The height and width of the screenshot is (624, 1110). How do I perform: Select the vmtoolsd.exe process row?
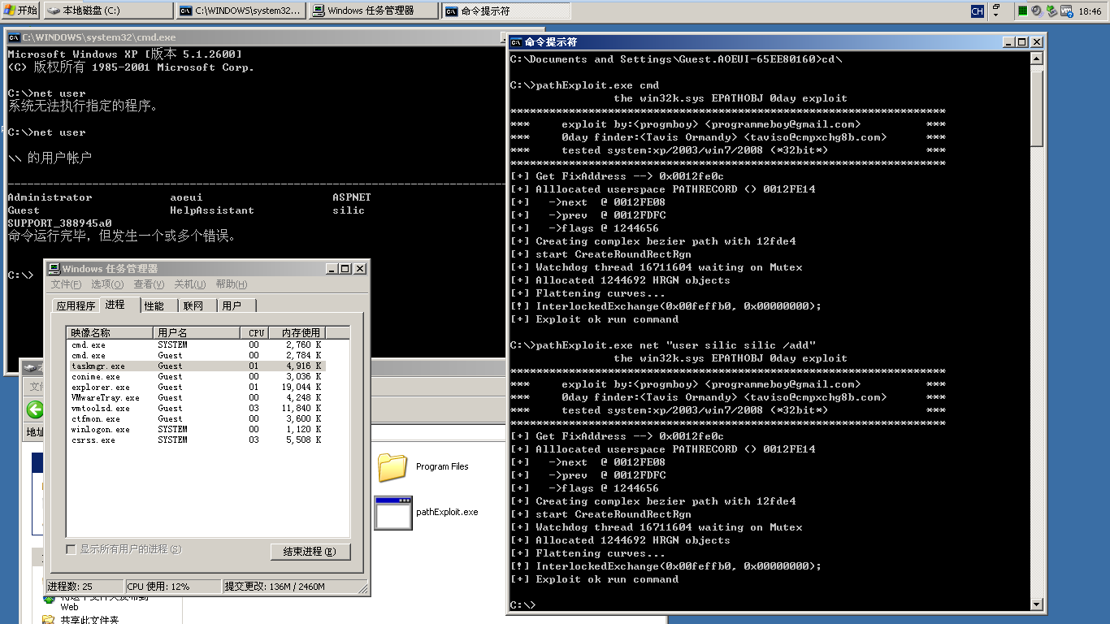pyautogui.click(x=196, y=408)
